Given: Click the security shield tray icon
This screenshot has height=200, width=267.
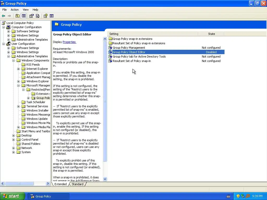Looking at the screenshot, I should (238, 196).
